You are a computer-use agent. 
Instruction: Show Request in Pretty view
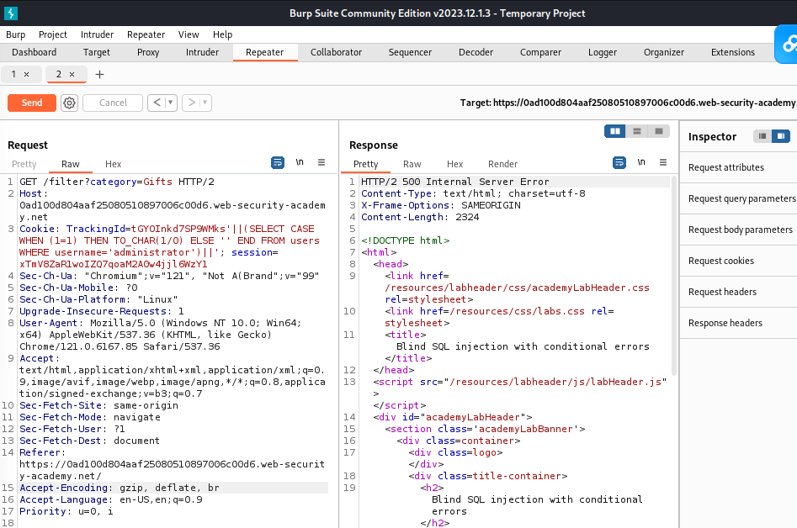[24, 164]
